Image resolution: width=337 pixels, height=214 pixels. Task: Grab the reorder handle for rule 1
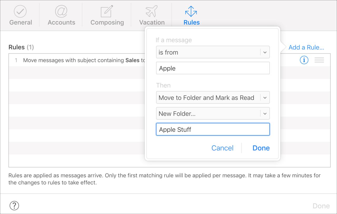click(319, 60)
